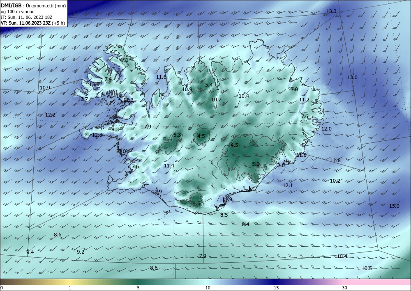This screenshot has height=291, width=411.
Task: Click the 8.3 value label
Action: click(115, 129)
